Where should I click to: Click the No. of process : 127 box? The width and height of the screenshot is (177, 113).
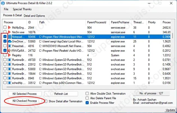[x=151, y=93]
